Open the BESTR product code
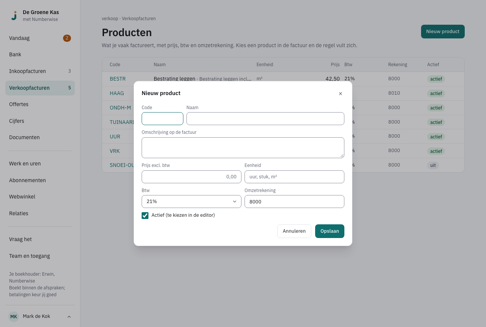This screenshot has height=327, width=486. click(x=118, y=79)
